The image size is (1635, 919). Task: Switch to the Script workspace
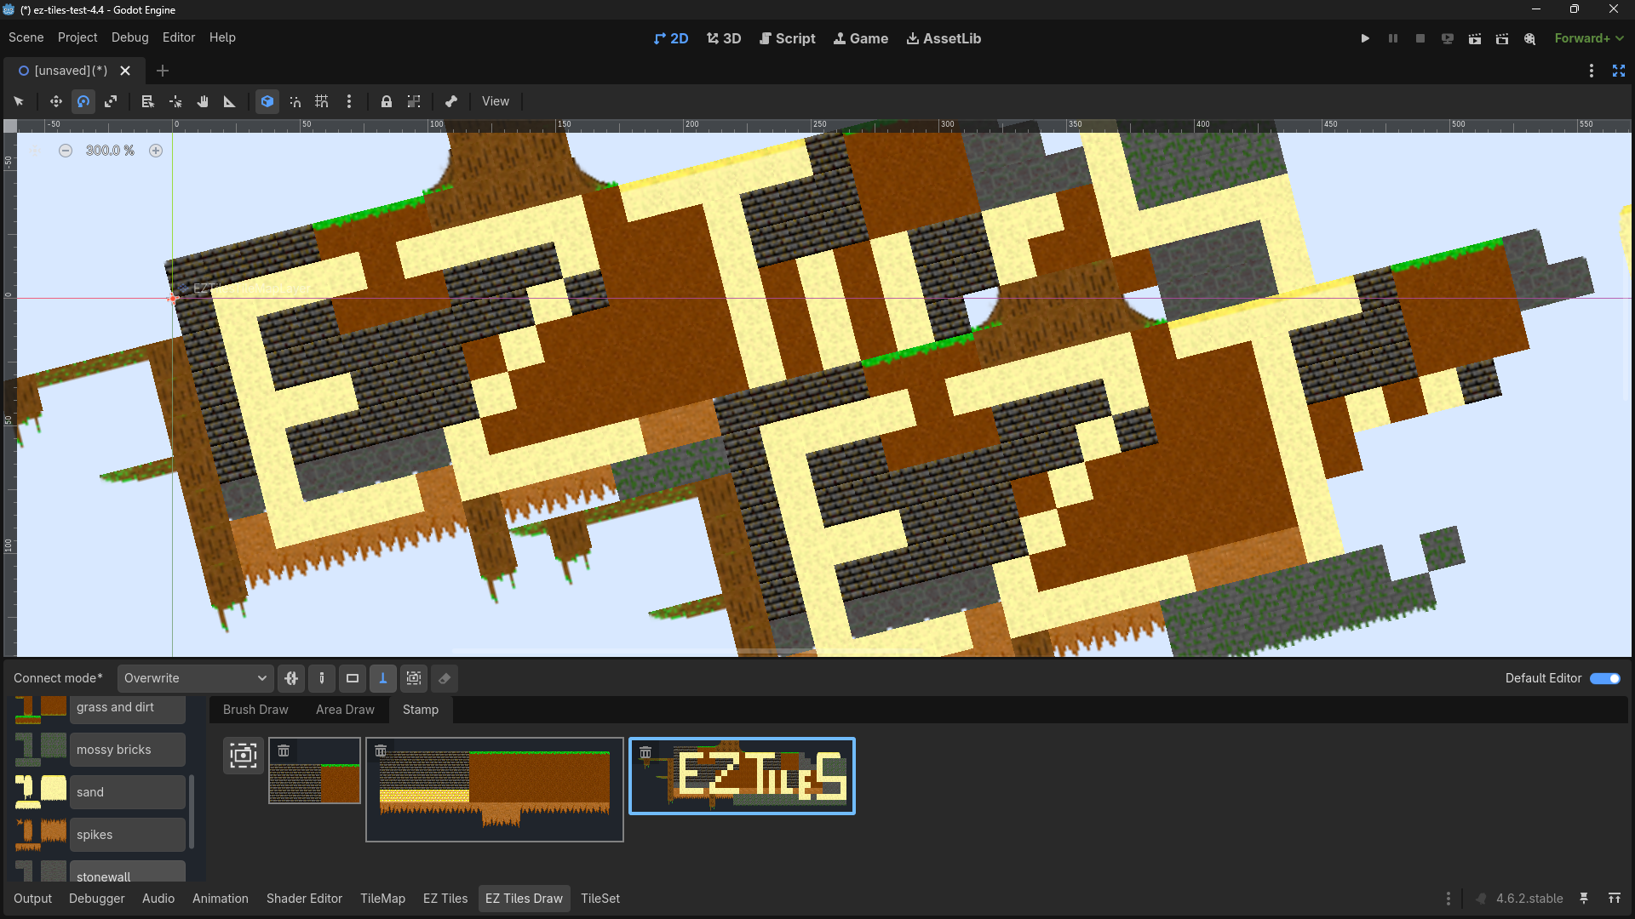click(788, 38)
